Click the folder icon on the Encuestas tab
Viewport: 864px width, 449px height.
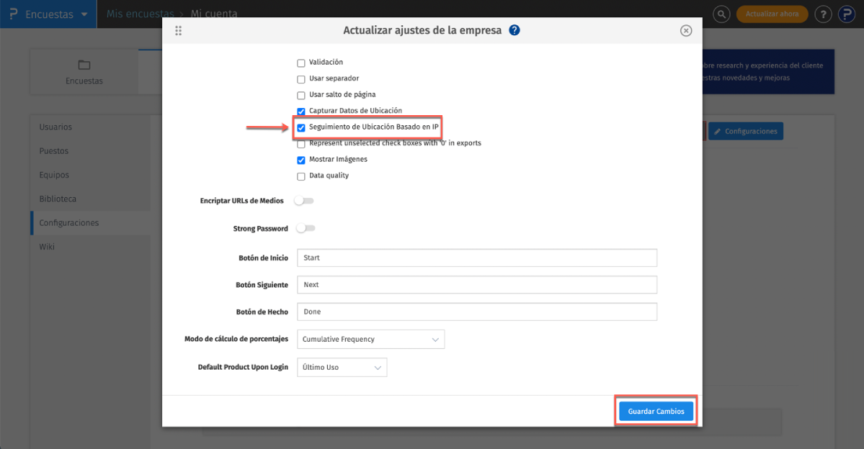[84, 64]
